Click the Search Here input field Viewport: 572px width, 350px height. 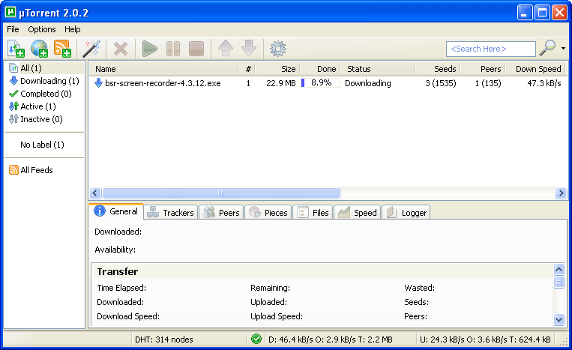(x=490, y=49)
